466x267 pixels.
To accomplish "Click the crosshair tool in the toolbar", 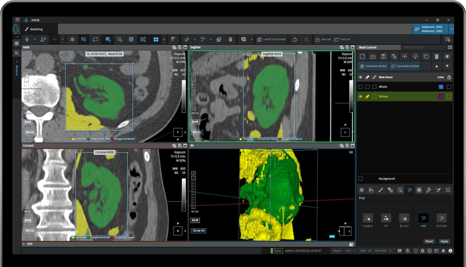I will [x=55, y=39].
